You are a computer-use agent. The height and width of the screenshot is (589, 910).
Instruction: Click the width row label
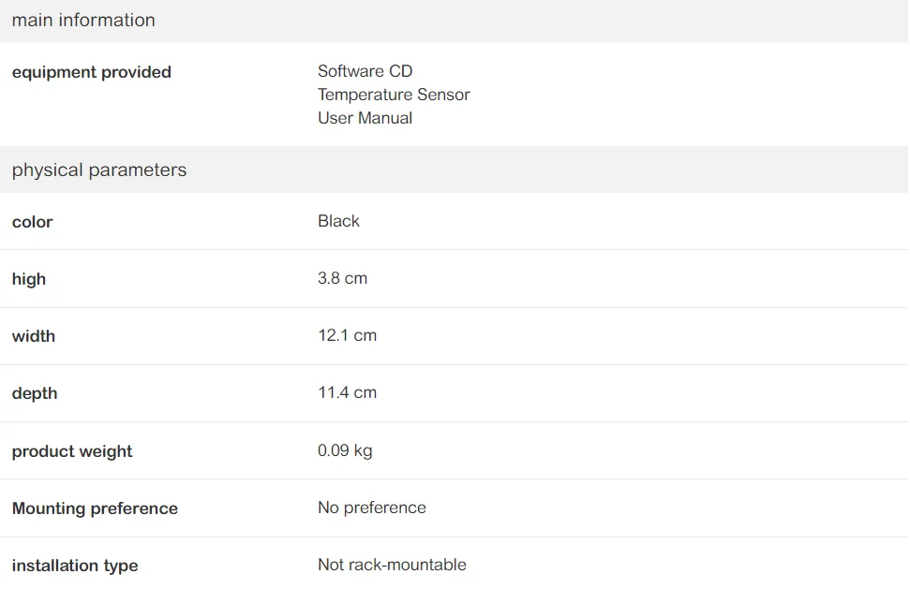click(x=34, y=336)
